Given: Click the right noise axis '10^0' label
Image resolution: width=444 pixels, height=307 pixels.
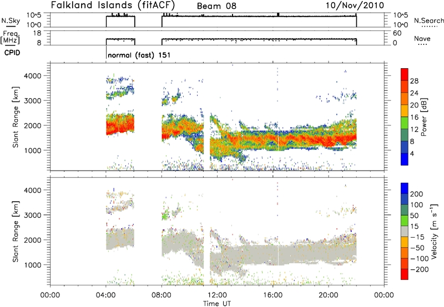Looking at the screenshot, I should [400, 25].
